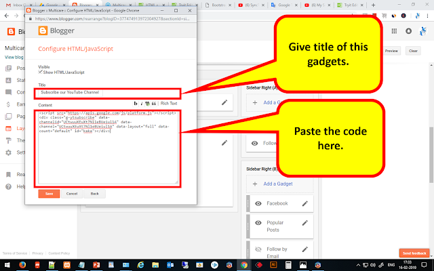Click Add a Gadget in Sidebar Right (B)
Screen dimensions: 434x271
coord(278,184)
